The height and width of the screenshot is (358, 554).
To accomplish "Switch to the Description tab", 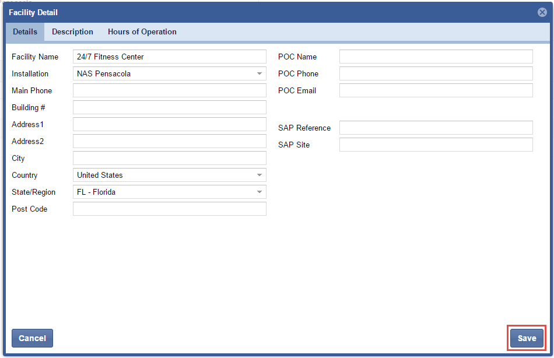I will pos(72,32).
